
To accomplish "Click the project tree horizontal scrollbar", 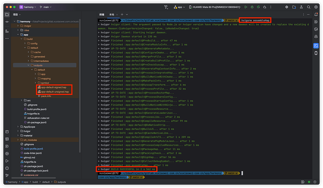I will click(x=34, y=178).
